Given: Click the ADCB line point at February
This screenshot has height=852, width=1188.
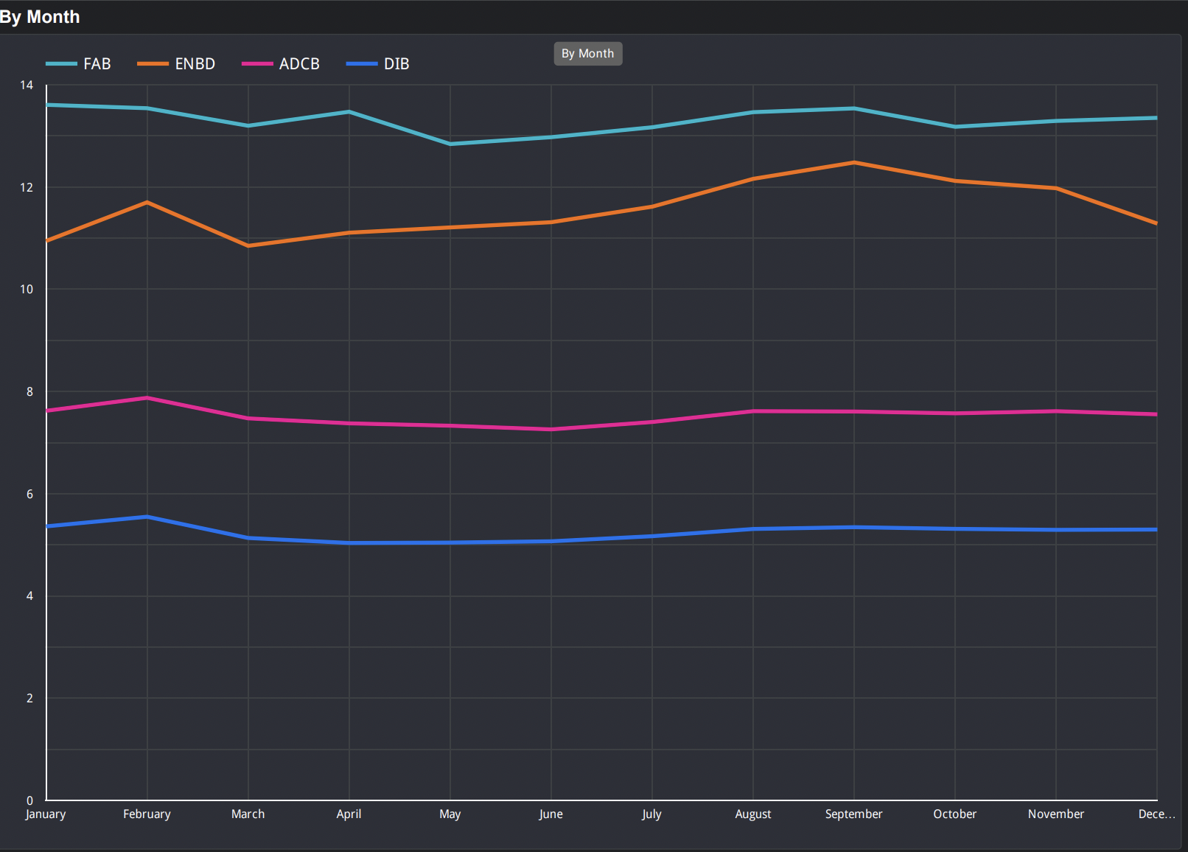Looking at the screenshot, I should click(x=147, y=398).
